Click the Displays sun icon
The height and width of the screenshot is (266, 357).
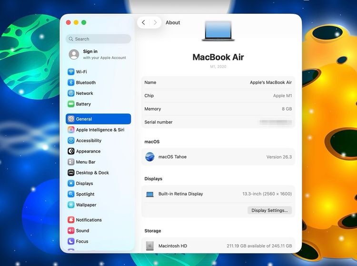[71, 183]
